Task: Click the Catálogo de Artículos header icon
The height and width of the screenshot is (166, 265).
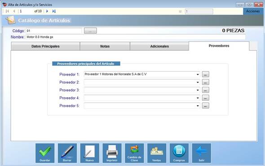Action: click(x=10, y=20)
